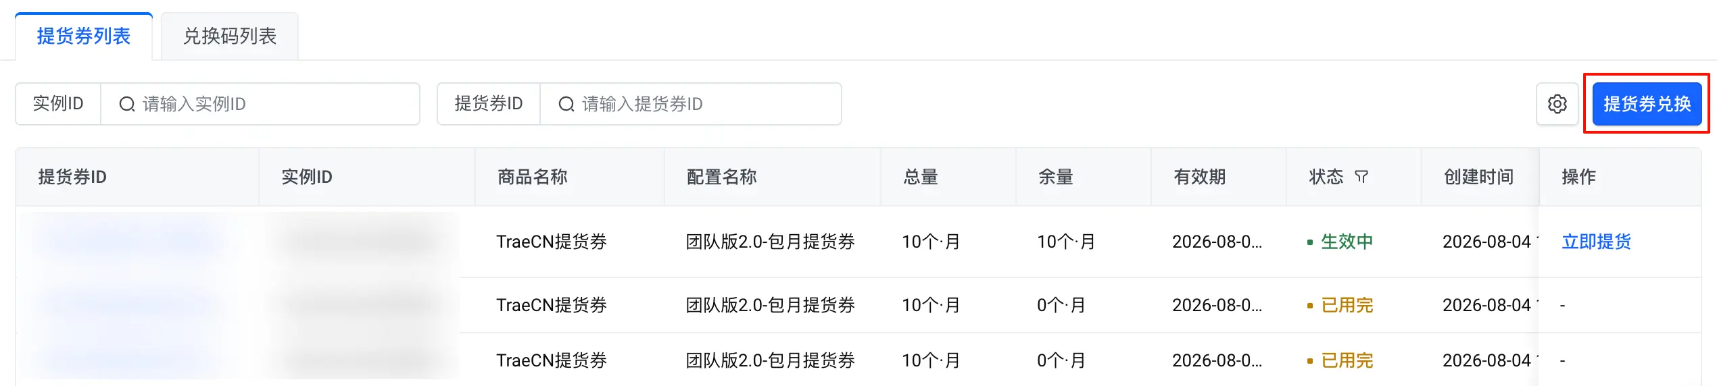Click truncated expiry date in first row
Viewport: 1717px width, 386px height.
(1217, 242)
